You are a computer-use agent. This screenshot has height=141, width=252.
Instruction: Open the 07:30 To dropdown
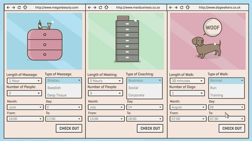226,119
